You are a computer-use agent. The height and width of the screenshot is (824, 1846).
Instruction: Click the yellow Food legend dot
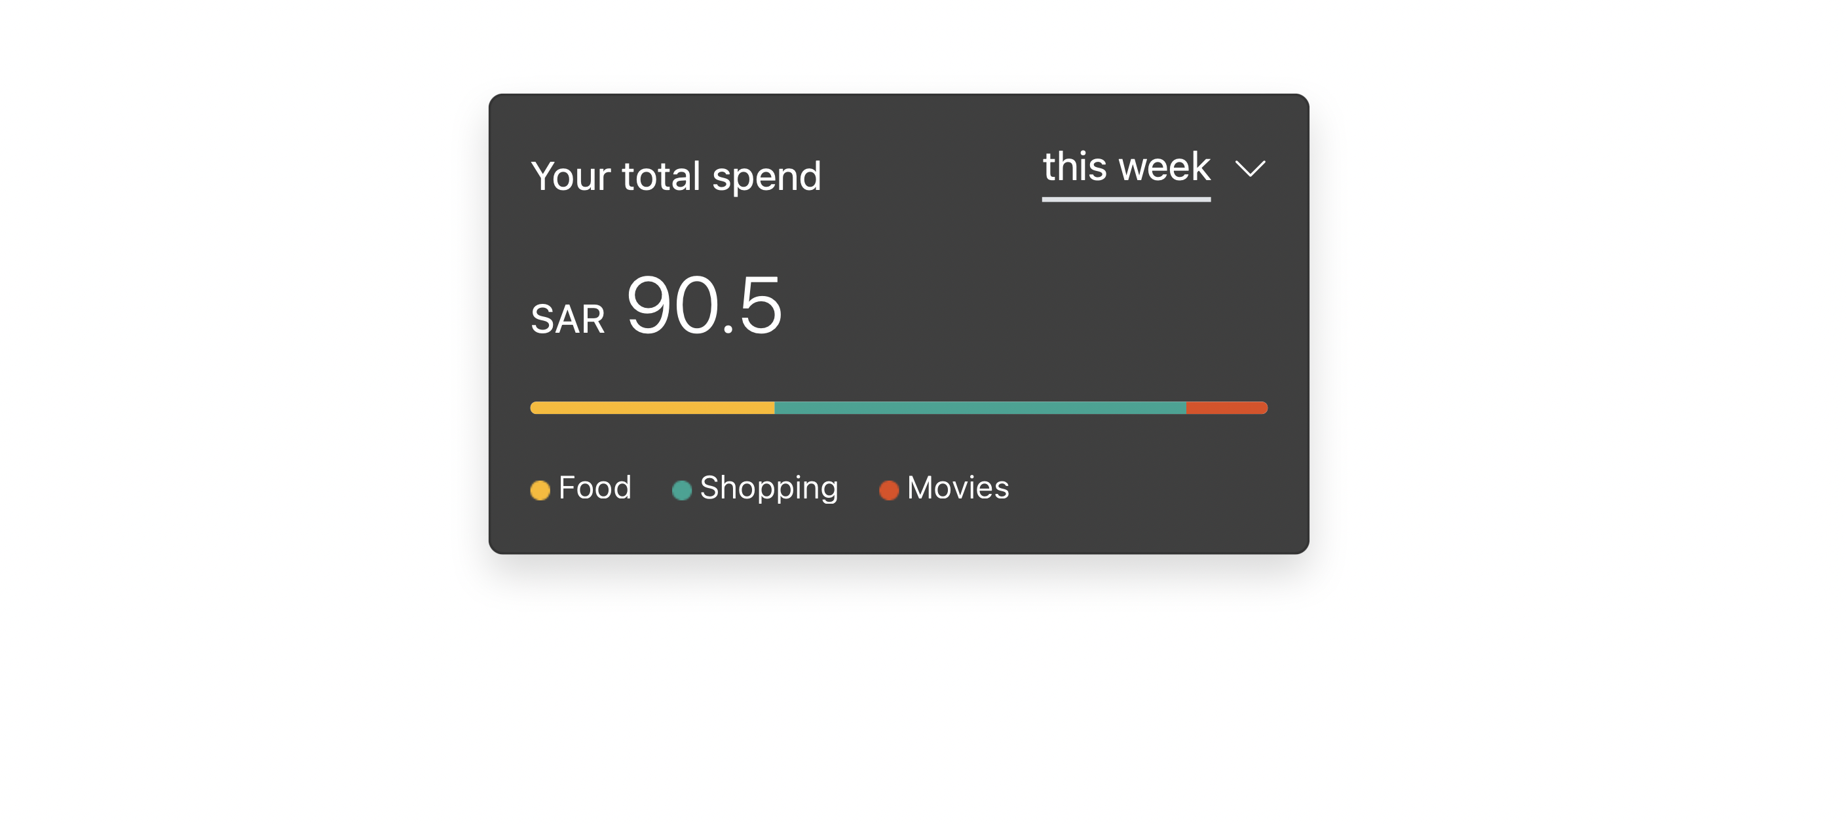click(x=540, y=490)
